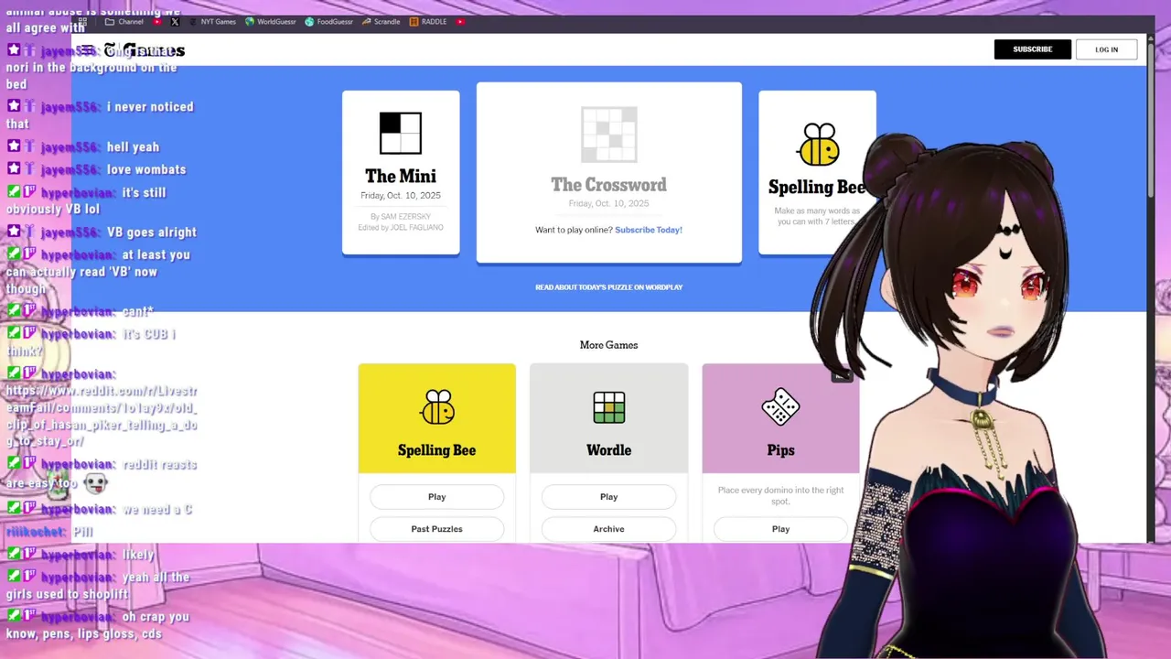Click the Pips domino icon

(x=780, y=407)
